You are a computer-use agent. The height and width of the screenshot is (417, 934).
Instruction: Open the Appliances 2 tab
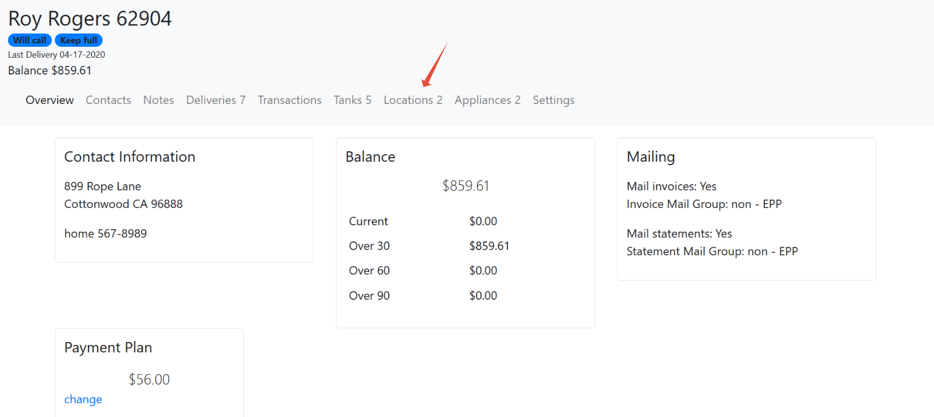pyautogui.click(x=488, y=100)
